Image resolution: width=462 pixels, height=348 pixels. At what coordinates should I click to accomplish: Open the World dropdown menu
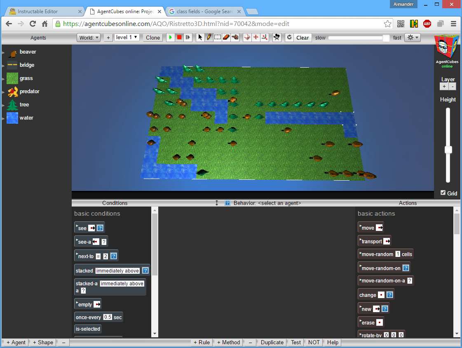89,38
